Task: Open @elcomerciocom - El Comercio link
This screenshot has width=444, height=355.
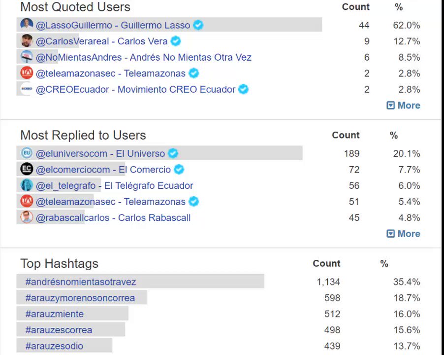Action: 103,170
